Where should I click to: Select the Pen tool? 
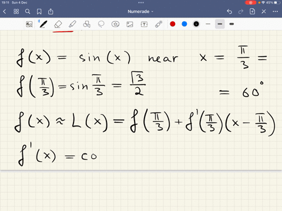pyautogui.click(x=43, y=24)
